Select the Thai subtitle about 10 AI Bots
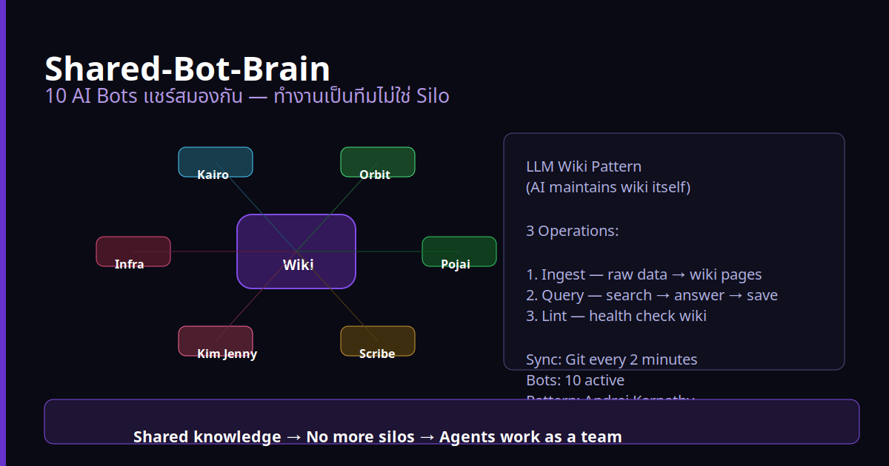Screen dimensions: 889x466 coord(247,96)
